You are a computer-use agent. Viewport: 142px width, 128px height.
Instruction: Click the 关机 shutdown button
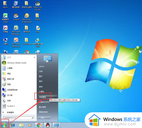[43, 118]
